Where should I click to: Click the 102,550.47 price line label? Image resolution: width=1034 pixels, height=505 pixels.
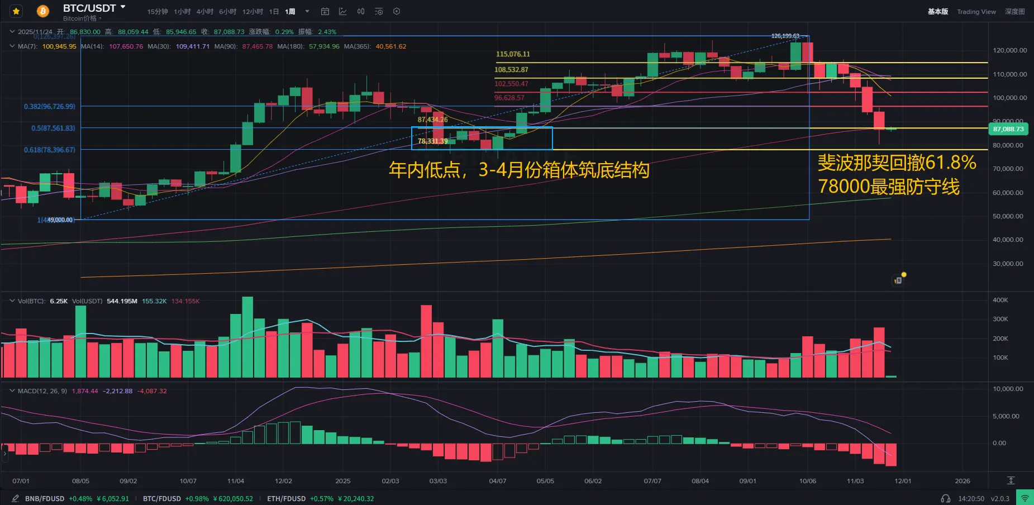tap(511, 84)
